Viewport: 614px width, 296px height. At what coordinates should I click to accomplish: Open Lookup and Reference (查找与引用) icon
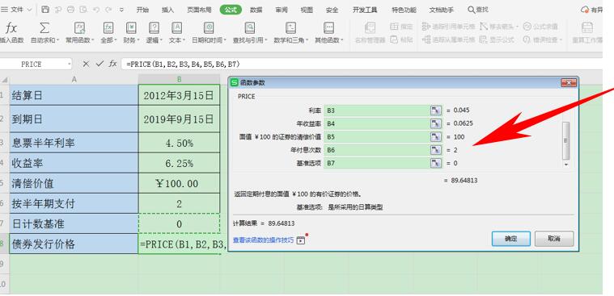click(249, 27)
